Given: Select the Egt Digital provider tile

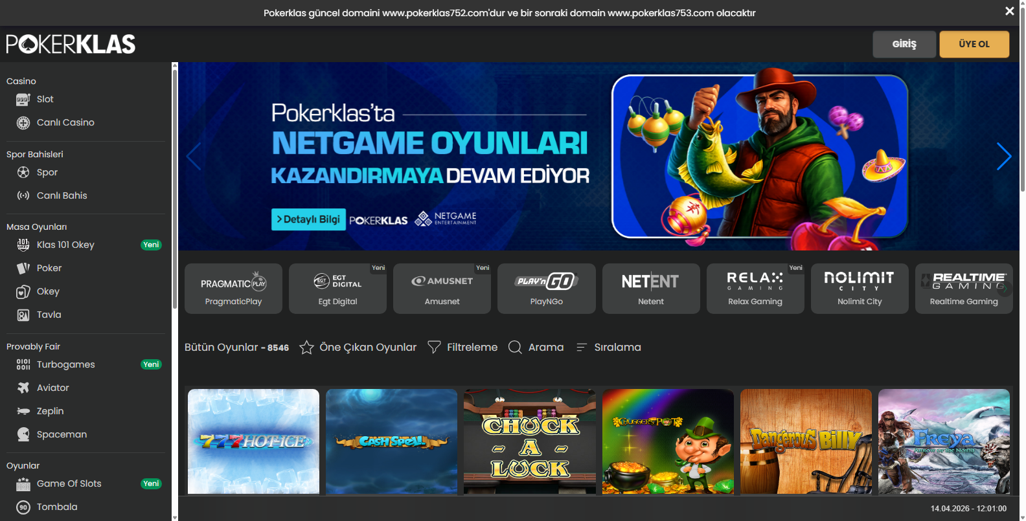Looking at the screenshot, I should 337,289.
